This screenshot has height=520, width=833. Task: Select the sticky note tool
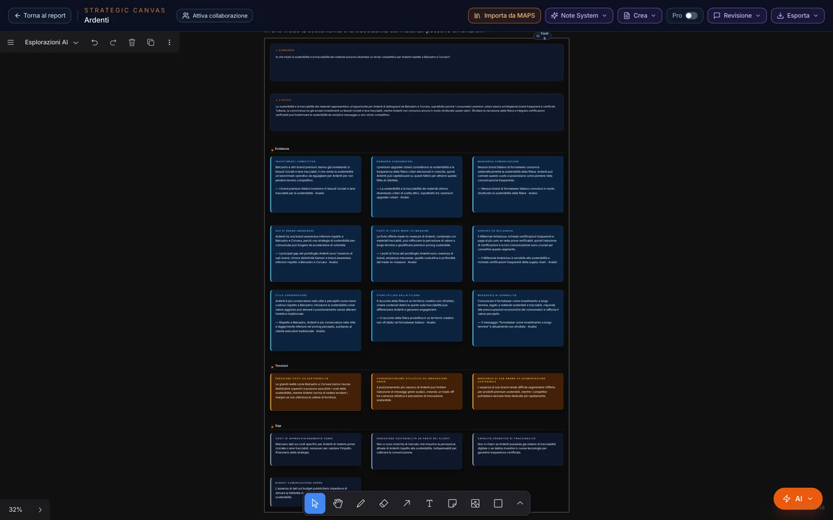[x=452, y=503]
